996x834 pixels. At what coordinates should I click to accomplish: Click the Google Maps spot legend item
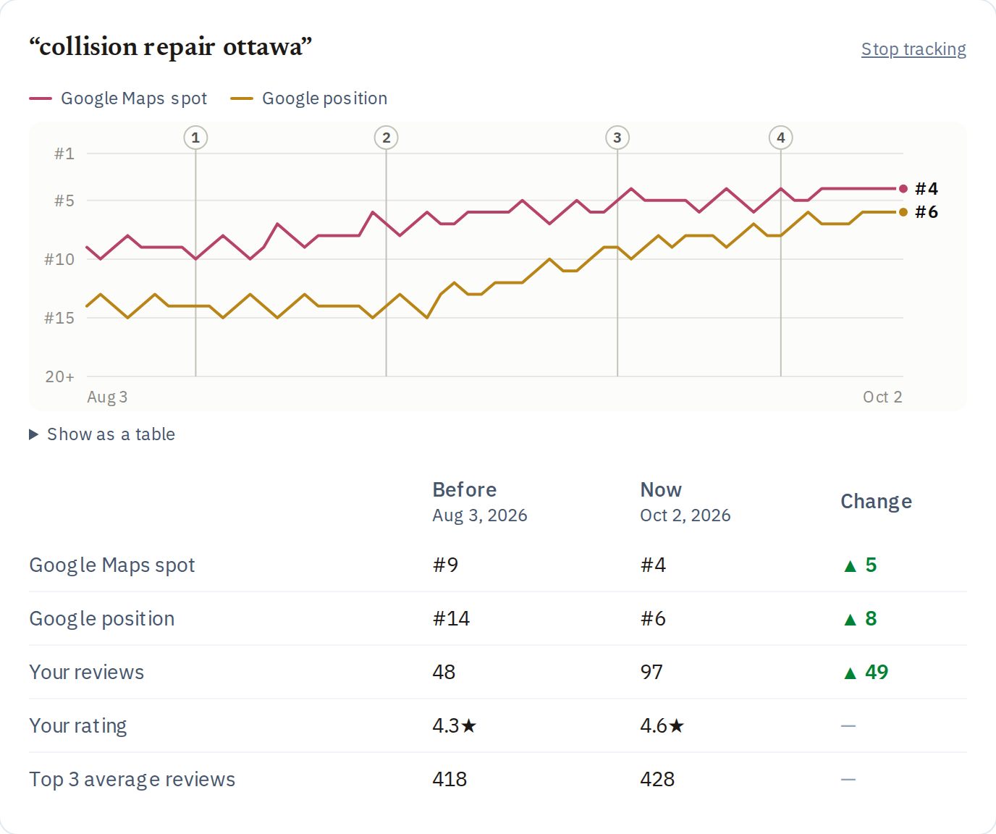[x=118, y=98]
